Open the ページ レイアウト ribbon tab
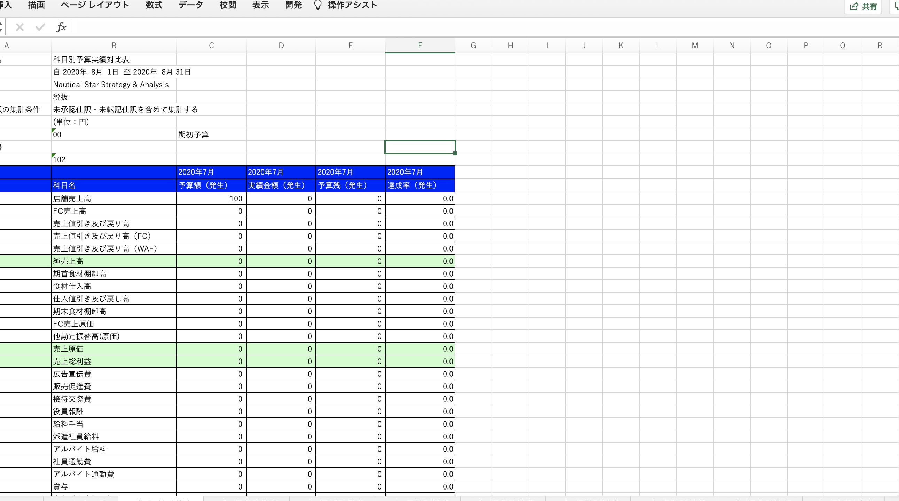The image size is (899, 501). pos(95,5)
